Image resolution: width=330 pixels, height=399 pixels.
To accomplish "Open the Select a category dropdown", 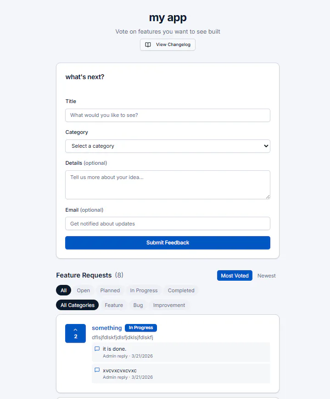I will (168, 146).
